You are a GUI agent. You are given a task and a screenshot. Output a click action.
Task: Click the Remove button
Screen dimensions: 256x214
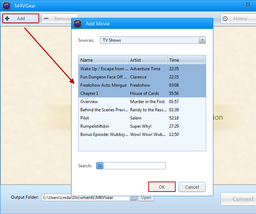click(x=60, y=19)
